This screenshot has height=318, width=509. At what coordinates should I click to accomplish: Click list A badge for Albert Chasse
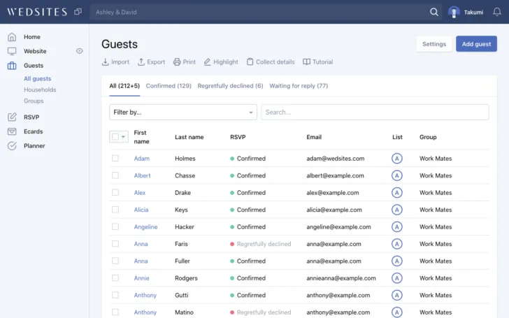(x=397, y=176)
